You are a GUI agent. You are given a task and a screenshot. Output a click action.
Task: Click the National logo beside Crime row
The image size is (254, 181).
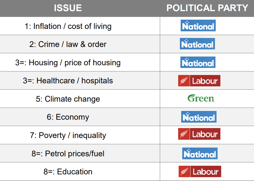(x=197, y=44)
